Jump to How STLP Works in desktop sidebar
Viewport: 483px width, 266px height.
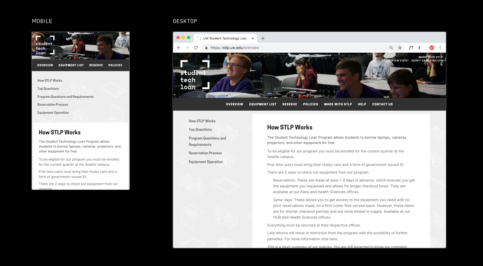(202, 121)
